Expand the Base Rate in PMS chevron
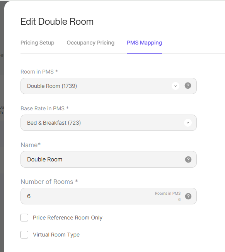Image resolution: width=225 pixels, height=252 pixels. pos(188,123)
